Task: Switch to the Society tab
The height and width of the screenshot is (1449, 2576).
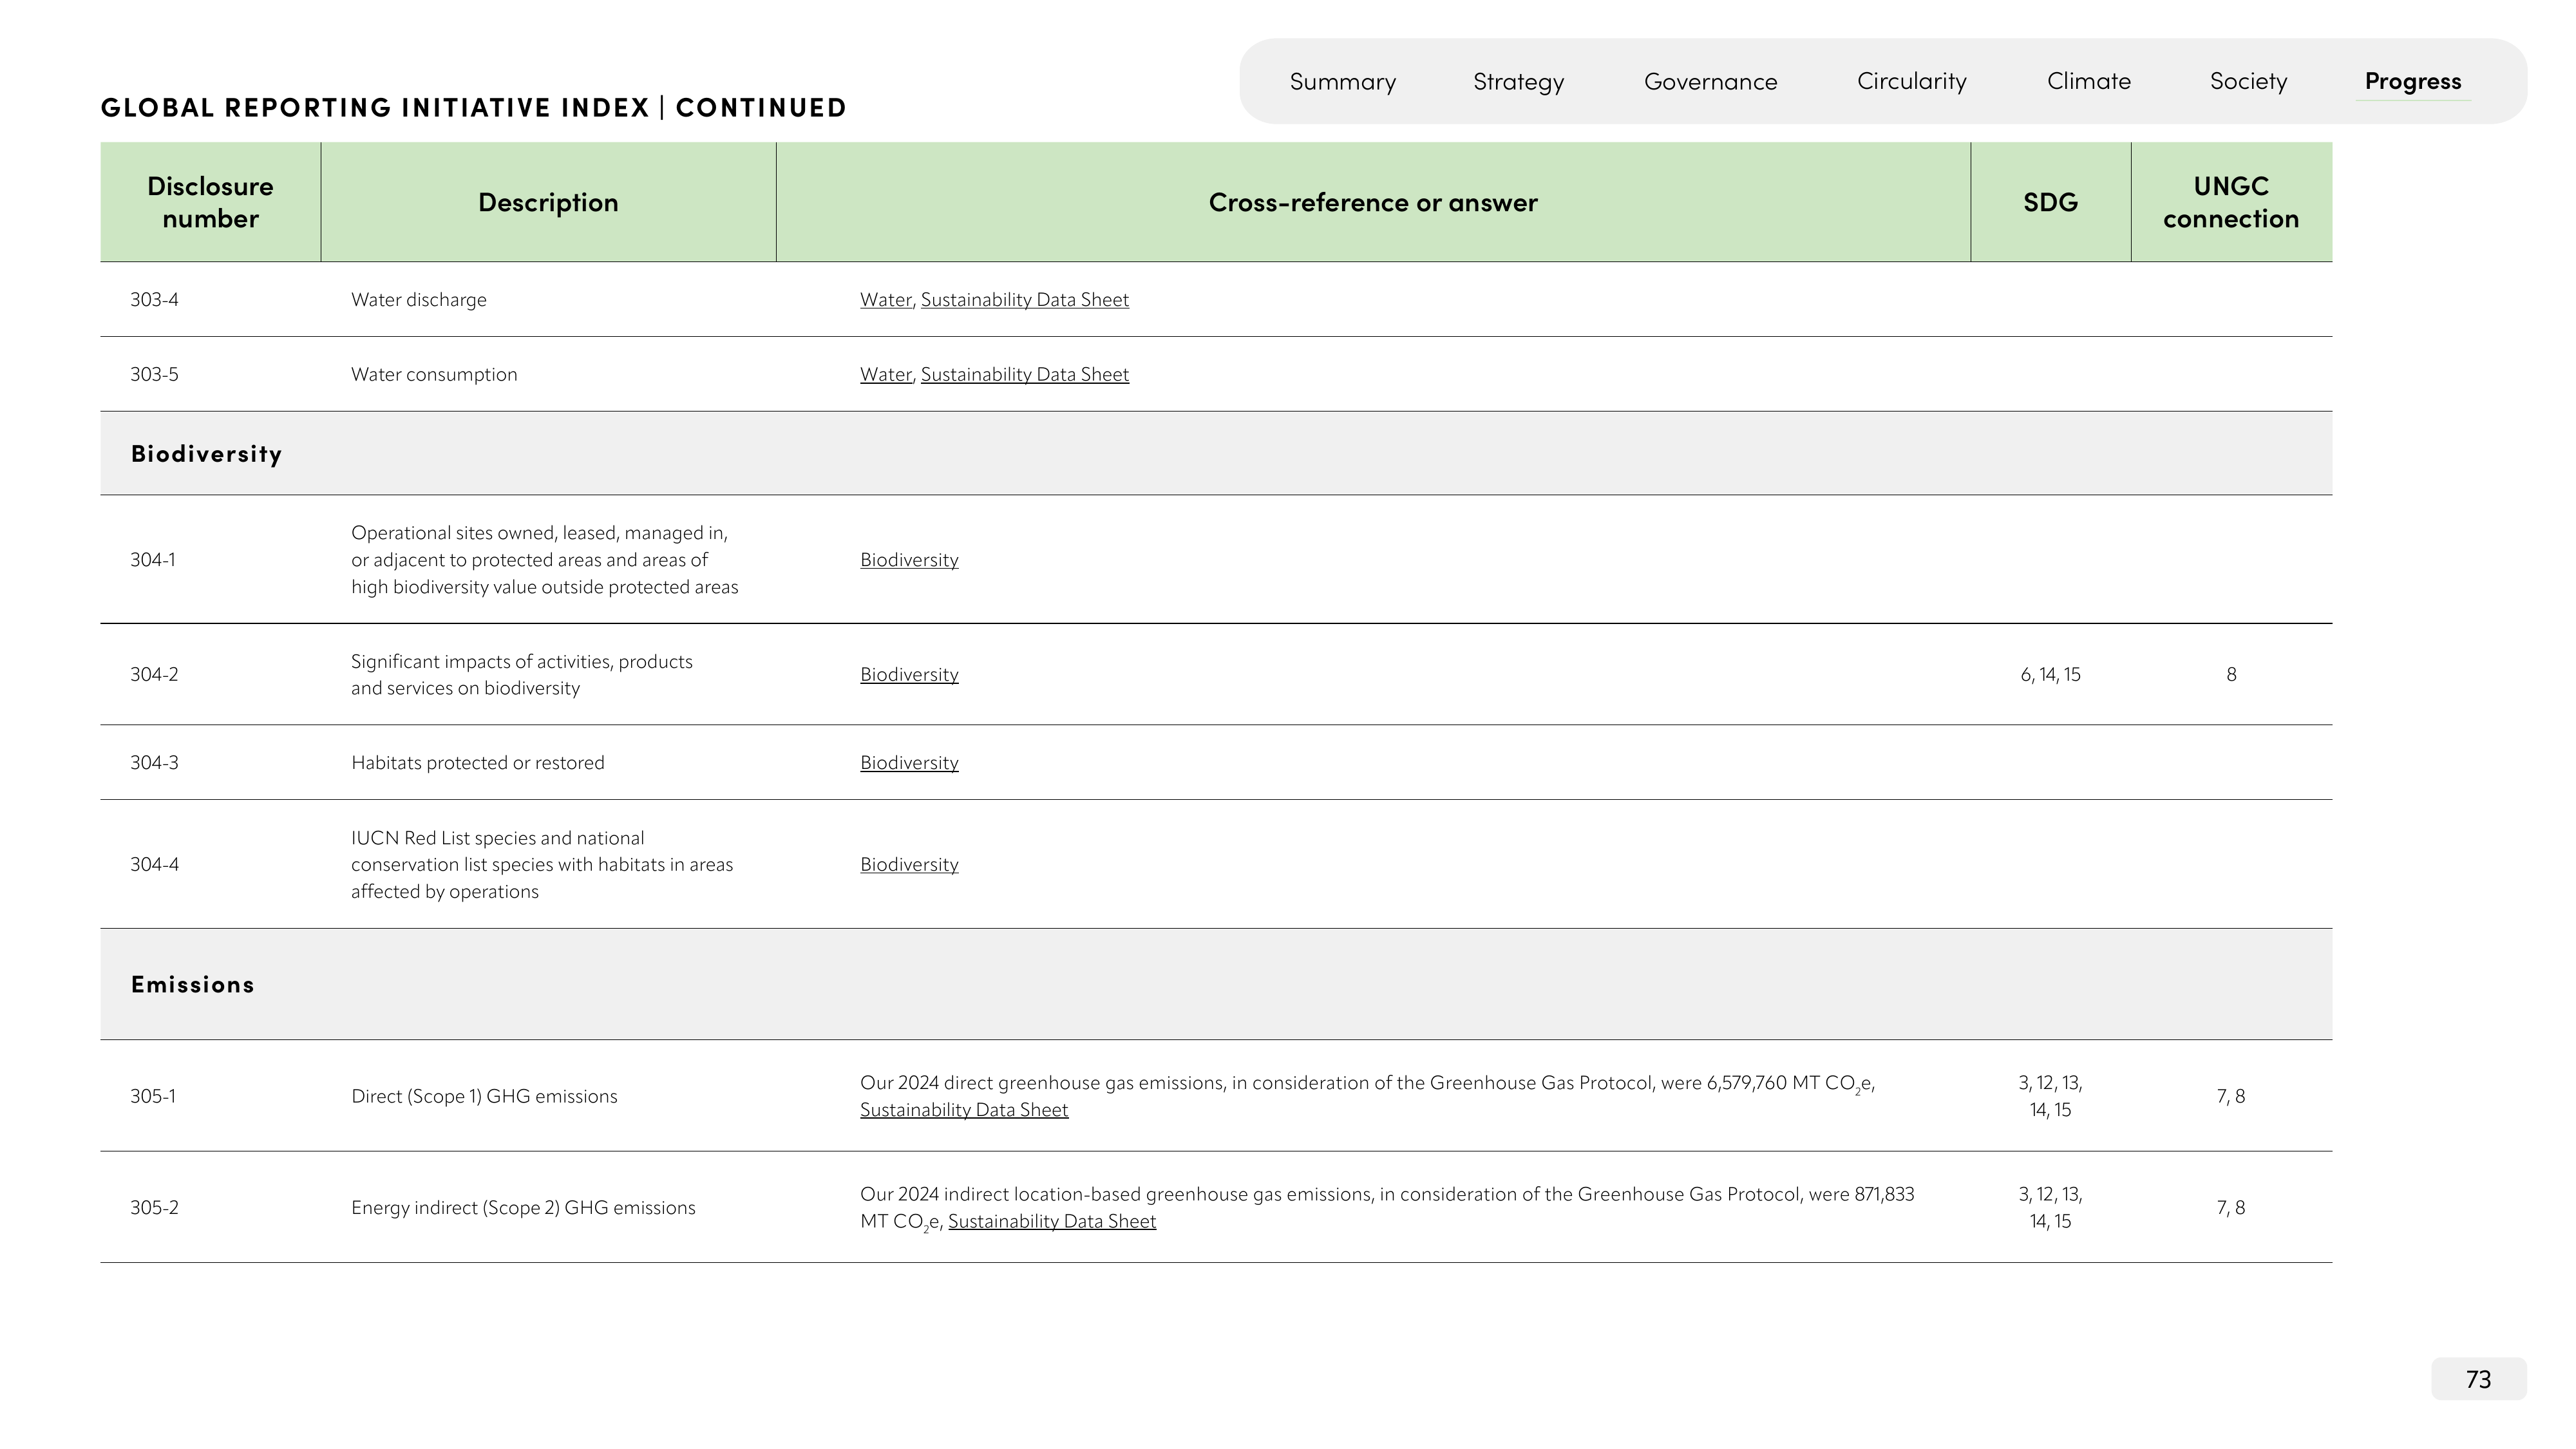Action: (2248, 81)
